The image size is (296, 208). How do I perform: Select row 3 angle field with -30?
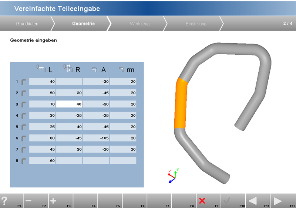(96, 104)
